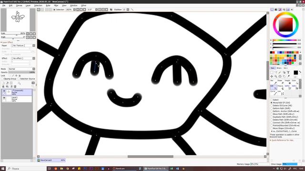
Task: Choose the linework Color tool
Action: (295, 82)
